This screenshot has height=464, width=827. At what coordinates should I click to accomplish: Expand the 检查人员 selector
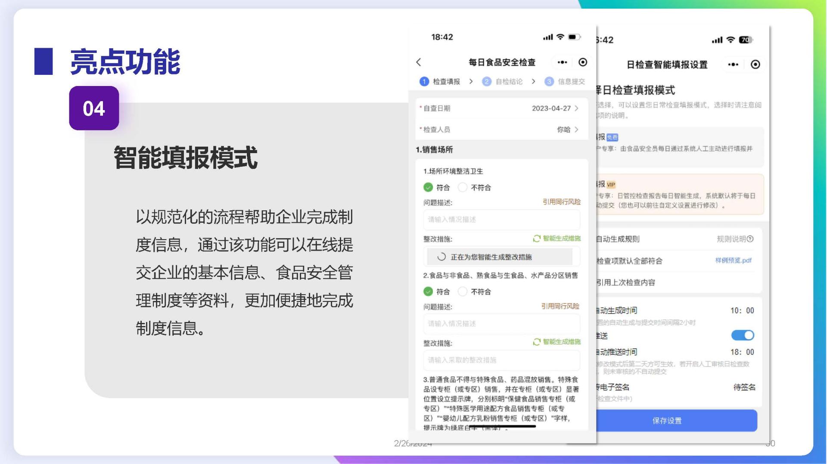[567, 129]
